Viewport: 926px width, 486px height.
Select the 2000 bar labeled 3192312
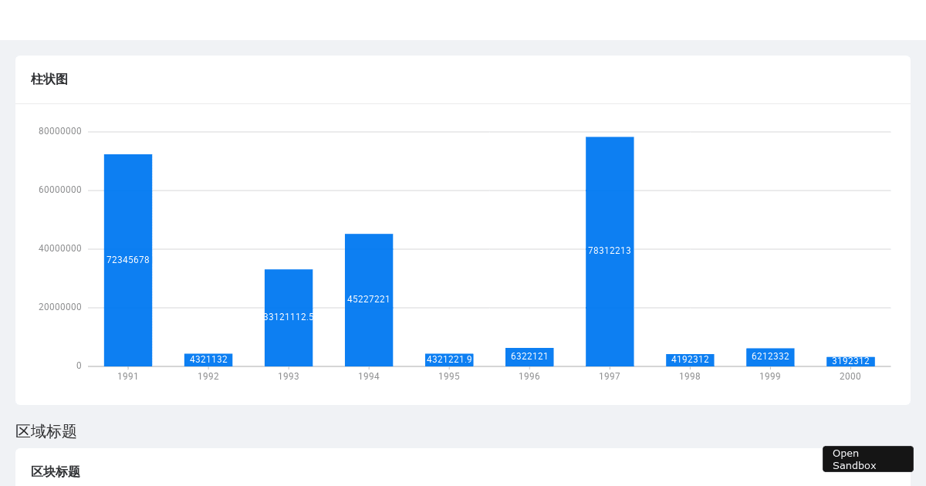pyautogui.click(x=850, y=362)
